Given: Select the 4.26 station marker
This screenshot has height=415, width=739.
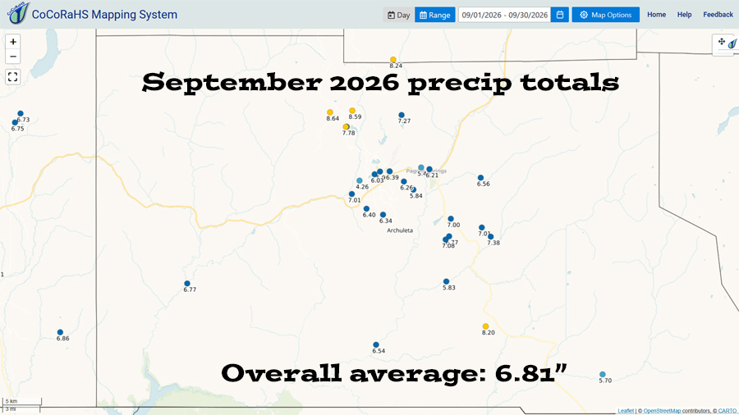Looking at the screenshot, I should coord(360,180).
